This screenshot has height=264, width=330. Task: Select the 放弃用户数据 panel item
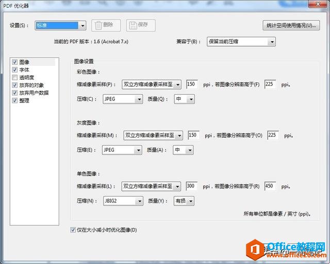click(34, 93)
